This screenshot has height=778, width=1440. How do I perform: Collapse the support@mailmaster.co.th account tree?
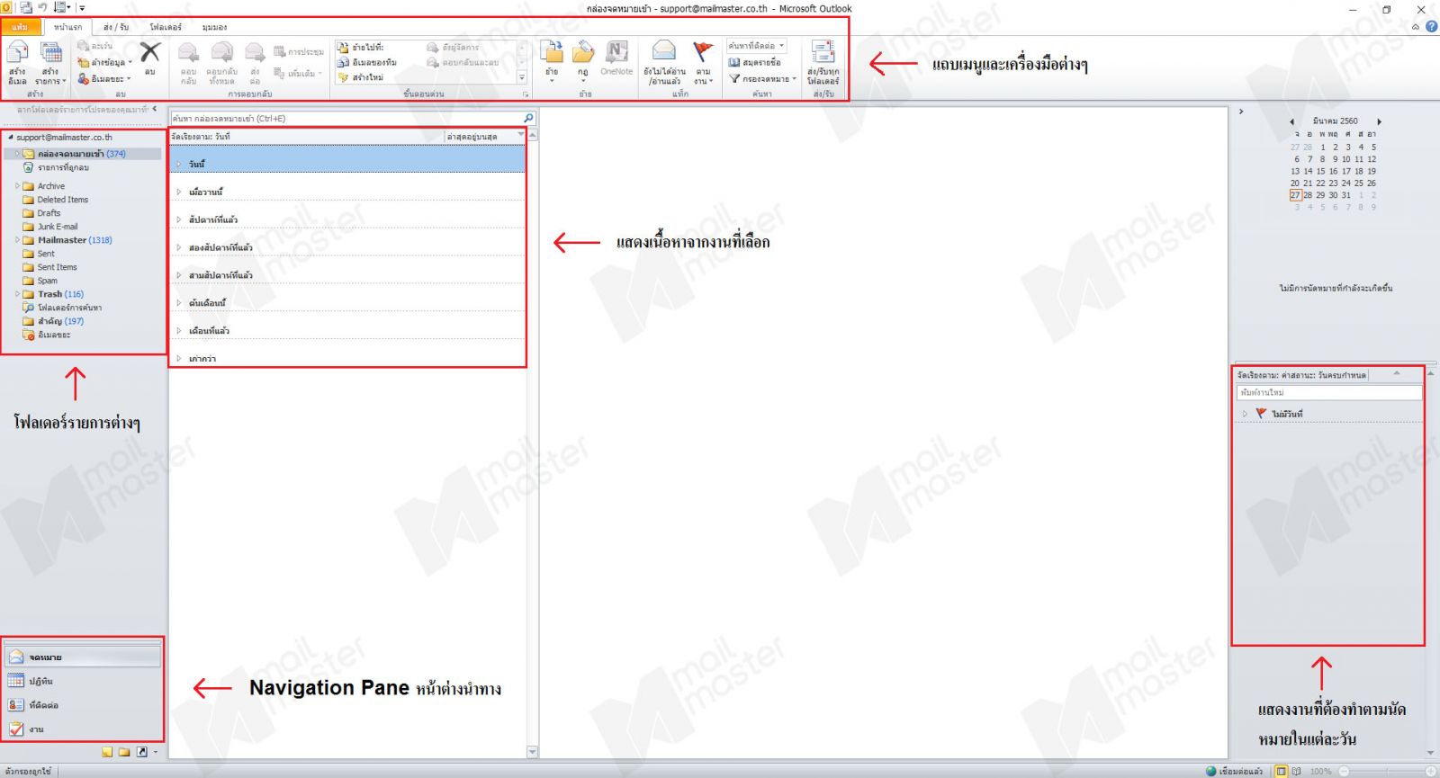[11, 138]
